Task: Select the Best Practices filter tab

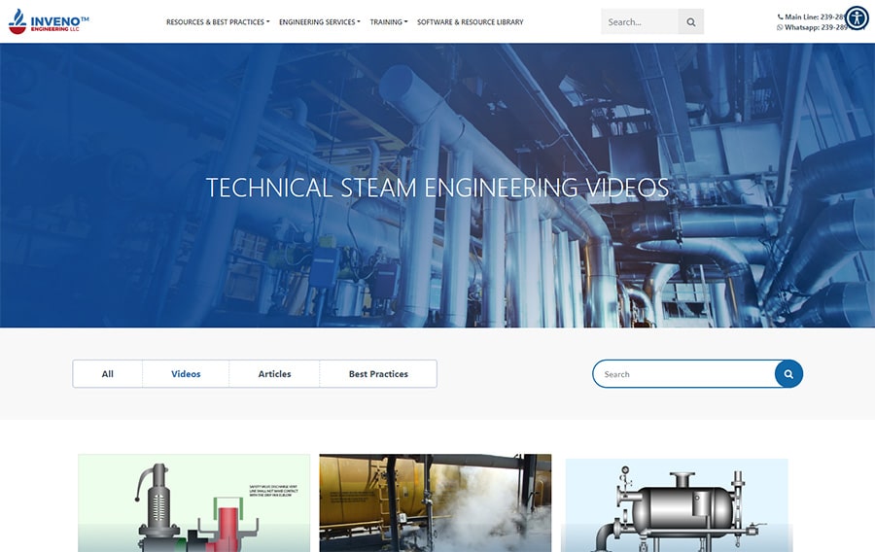Action: click(378, 374)
